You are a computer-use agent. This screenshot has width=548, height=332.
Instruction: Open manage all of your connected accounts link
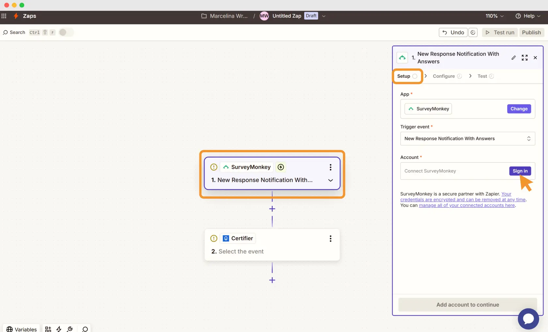tap(467, 205)
